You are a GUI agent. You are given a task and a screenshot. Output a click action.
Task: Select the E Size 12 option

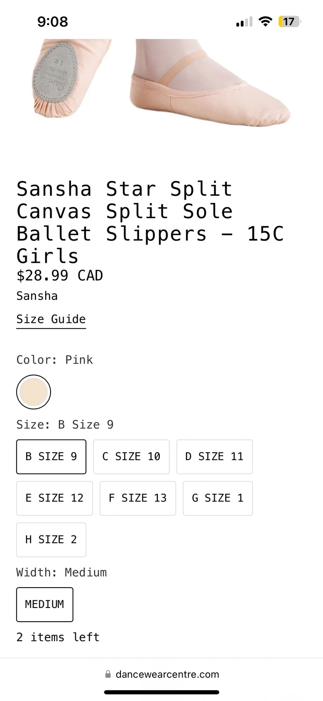pyautogui.click(x=54, y=498)
